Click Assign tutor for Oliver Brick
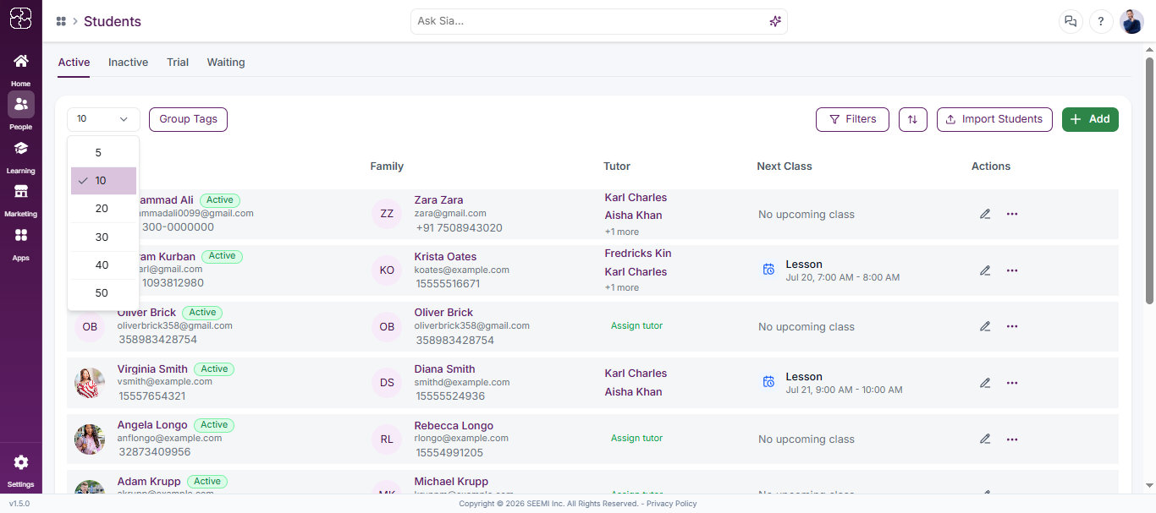Screen dimensions: 1156x513 coord(636,326)
